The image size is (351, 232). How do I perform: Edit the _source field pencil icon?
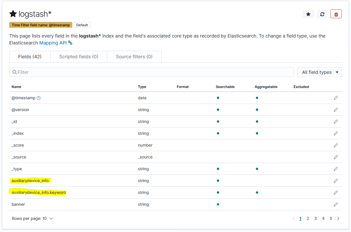pyautogui.click(x=336, y=157)
